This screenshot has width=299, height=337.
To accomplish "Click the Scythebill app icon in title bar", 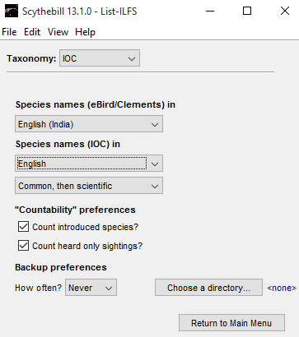I will tap(12, 12).
